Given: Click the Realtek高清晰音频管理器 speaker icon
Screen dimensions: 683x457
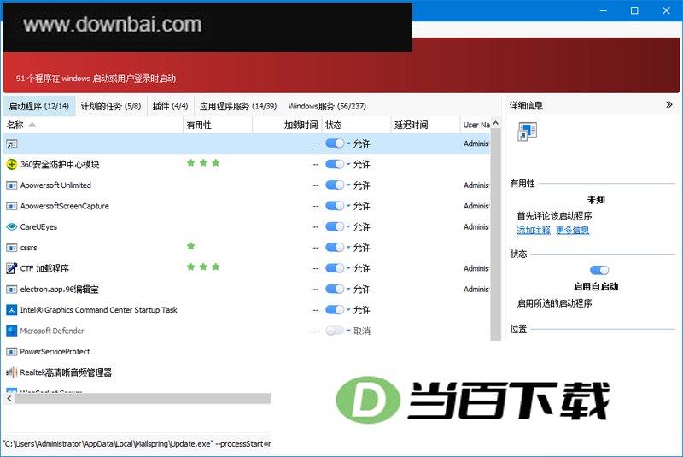Looking at the screenshot, I should pos(12,372).
